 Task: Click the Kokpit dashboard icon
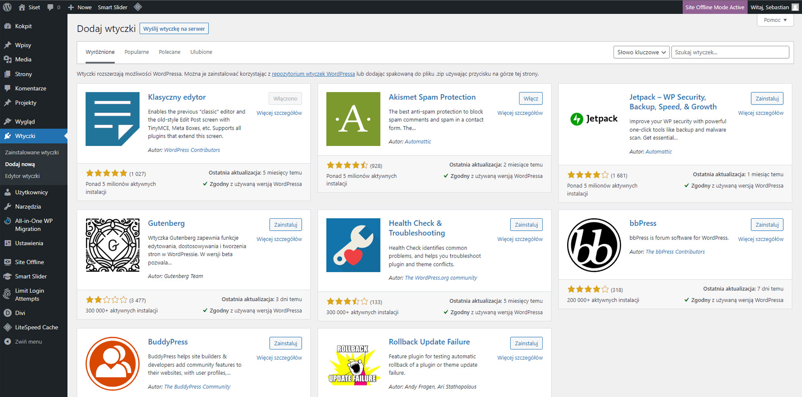click(x=8, y=26)
